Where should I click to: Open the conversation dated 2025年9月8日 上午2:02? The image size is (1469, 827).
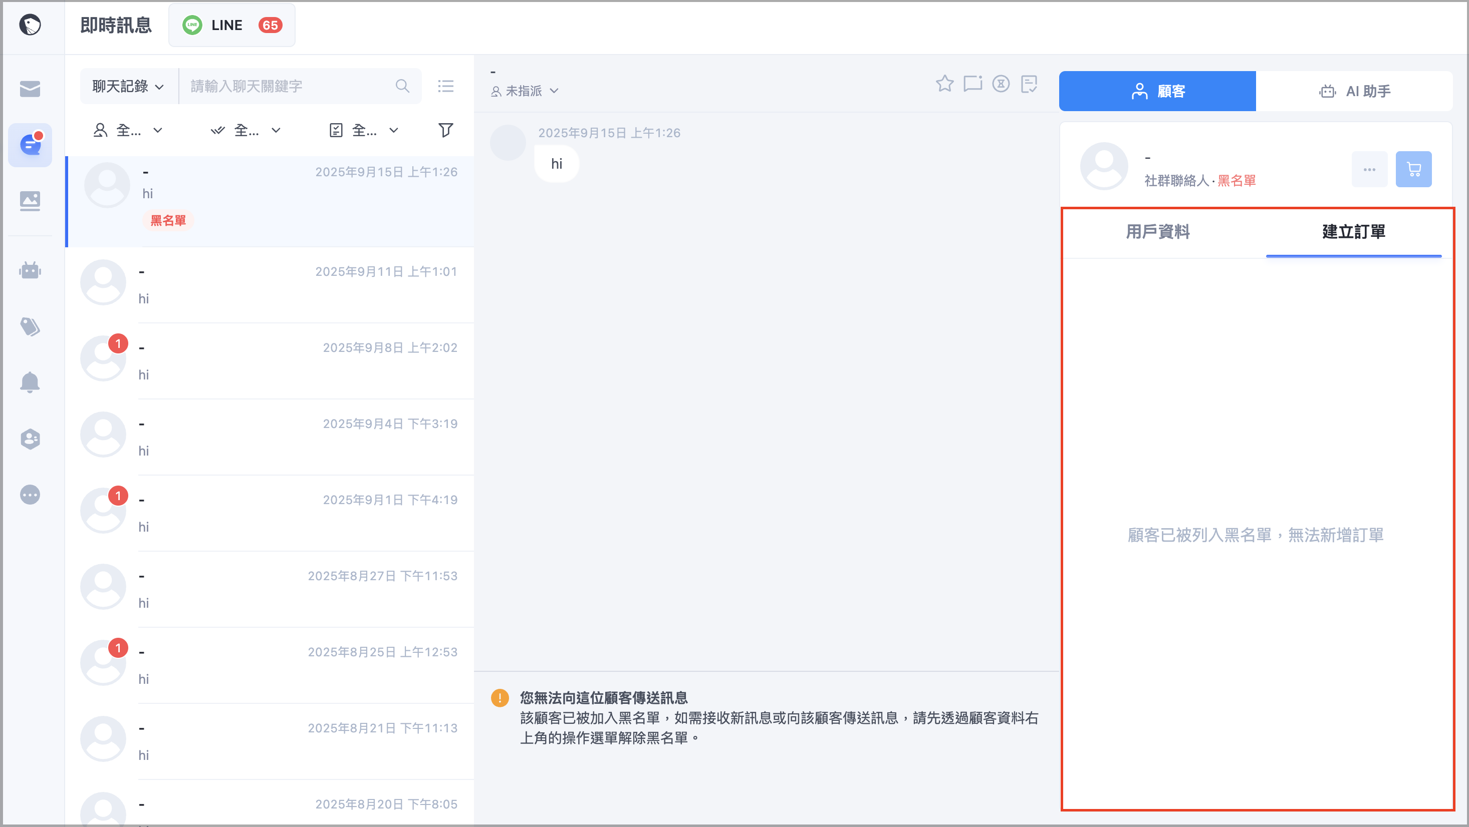coord(271,361)
